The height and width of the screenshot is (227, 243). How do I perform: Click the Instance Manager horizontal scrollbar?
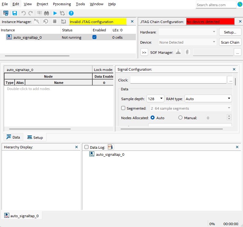[37, 56]
